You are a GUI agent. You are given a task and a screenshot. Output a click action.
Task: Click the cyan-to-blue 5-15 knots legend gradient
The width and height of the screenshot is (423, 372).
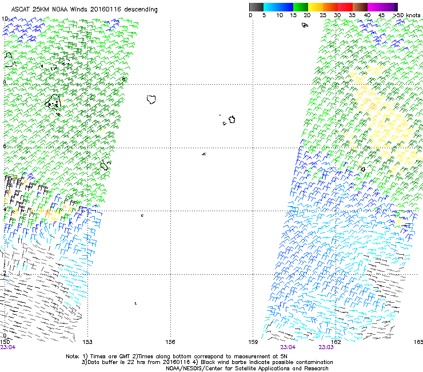(x=278, y=7)
